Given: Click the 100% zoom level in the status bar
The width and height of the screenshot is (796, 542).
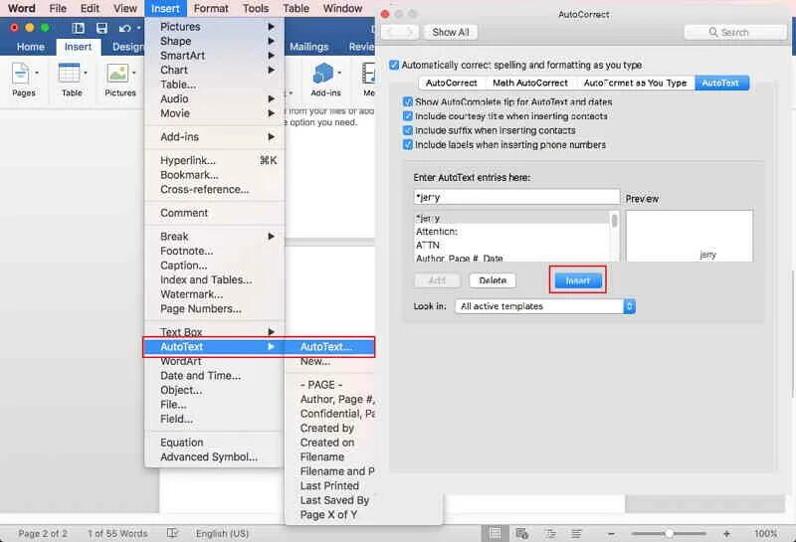Looking at the screenshot, I should (765, 533).
